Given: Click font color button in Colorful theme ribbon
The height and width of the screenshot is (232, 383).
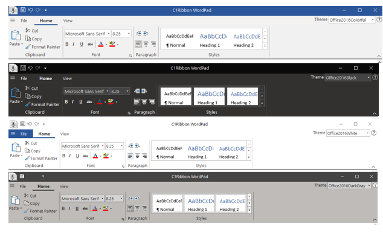Looking at the screenshot, I should click(100, 44).
